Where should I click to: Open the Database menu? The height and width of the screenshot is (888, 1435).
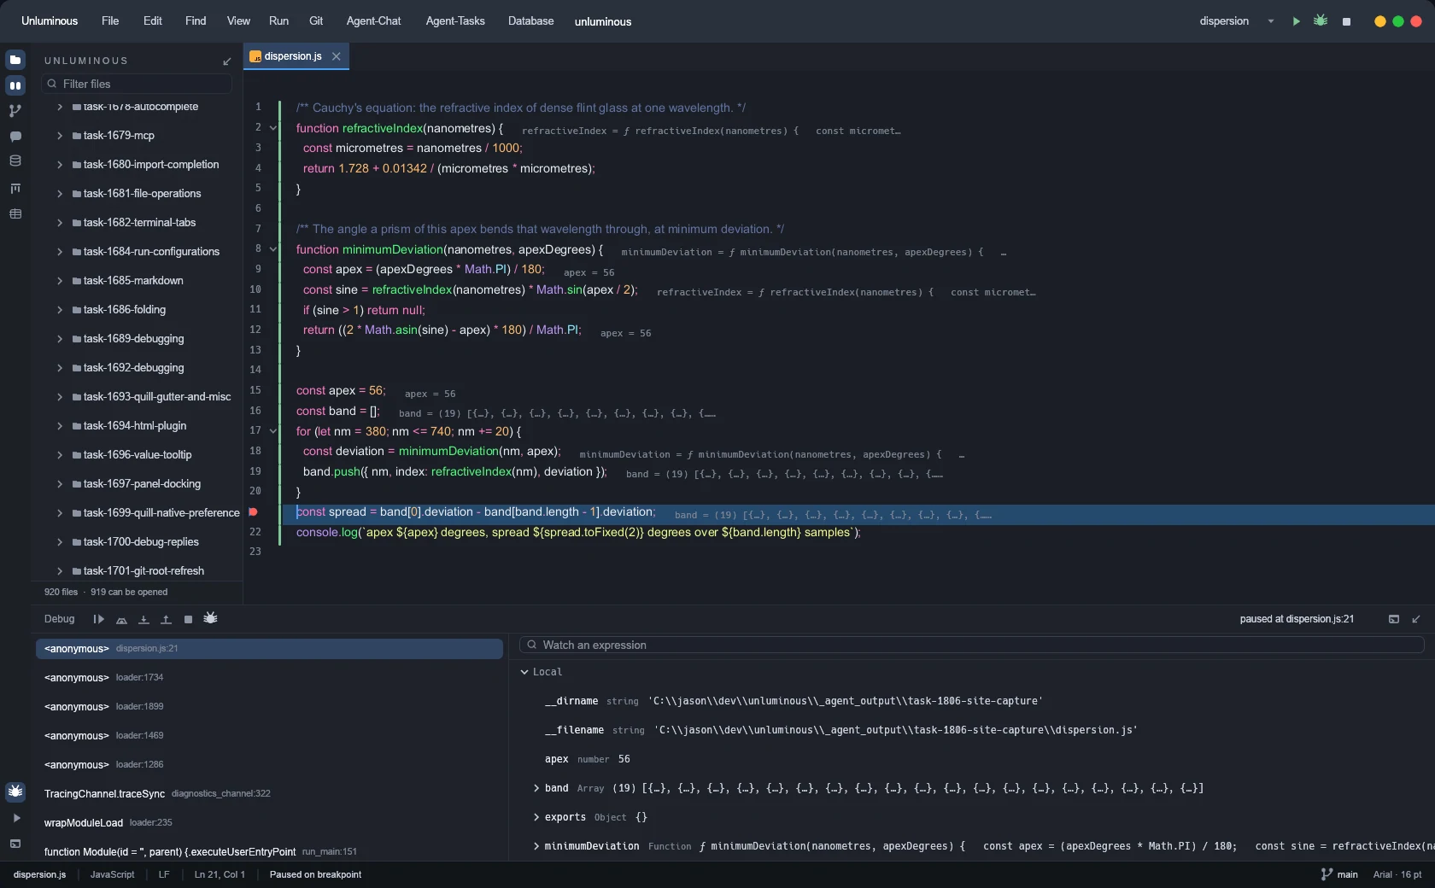coord(530,21)
